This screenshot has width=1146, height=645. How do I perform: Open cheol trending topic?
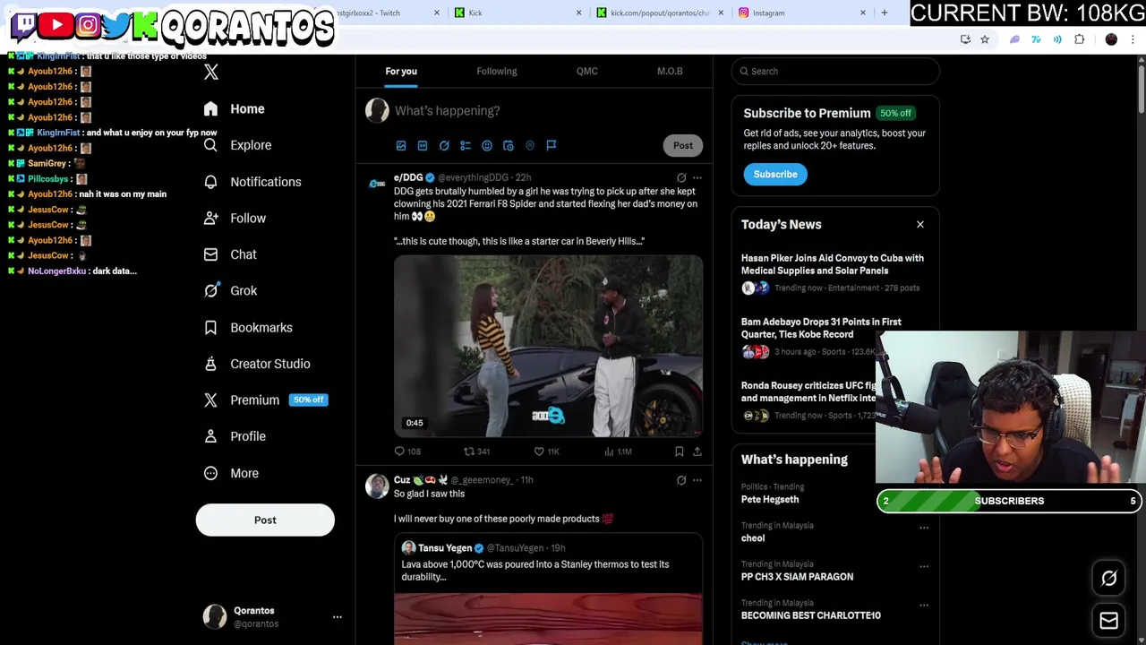pyautogui.click(x=753, y=538)
